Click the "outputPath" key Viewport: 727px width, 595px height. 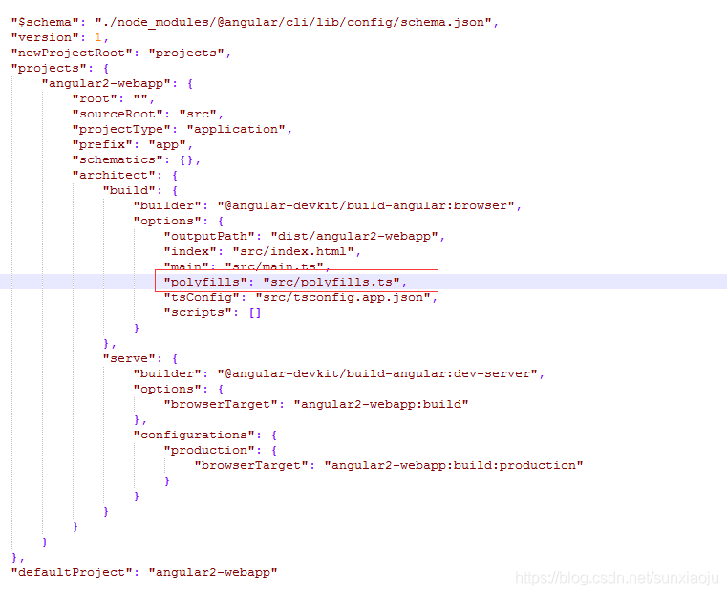(x=209, y=236)
